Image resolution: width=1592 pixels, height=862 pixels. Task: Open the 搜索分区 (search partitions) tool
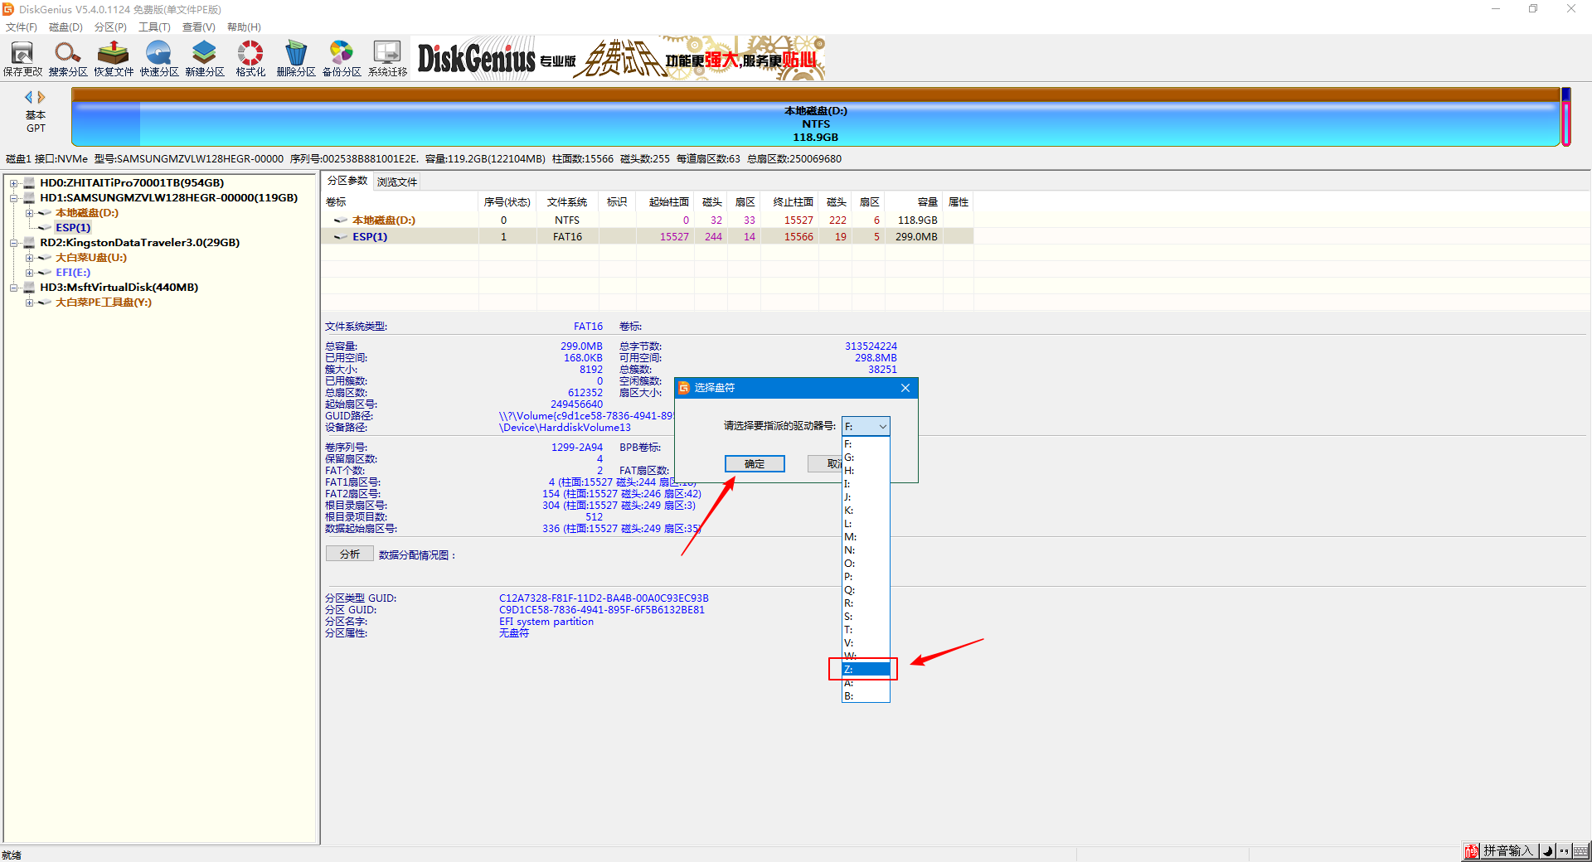click(x=68, y=59)
